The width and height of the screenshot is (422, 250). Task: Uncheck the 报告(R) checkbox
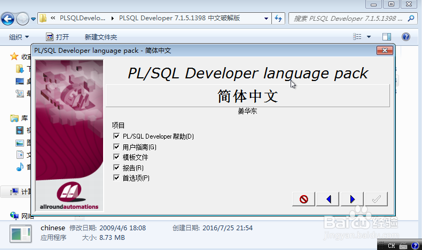coord(116,167)
